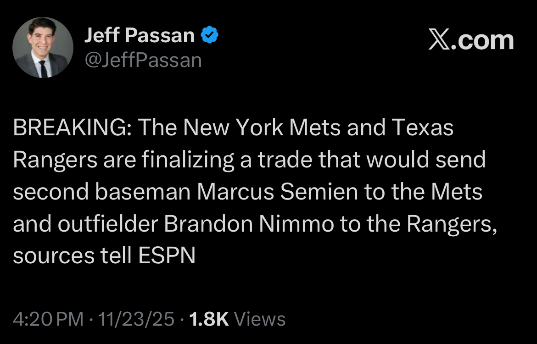Screen dimensions: 537x344
Task: Click the phrase "second baseman"
Action: coord(101,192)
